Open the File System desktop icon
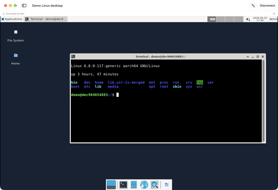 [x=16, y=32]
